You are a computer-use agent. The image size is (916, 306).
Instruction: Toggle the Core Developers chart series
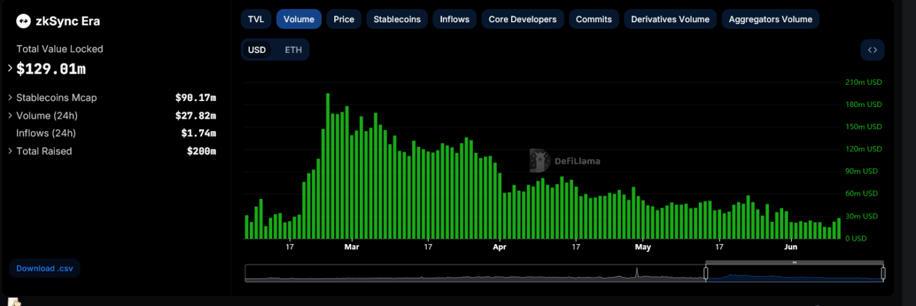(523, 19)
